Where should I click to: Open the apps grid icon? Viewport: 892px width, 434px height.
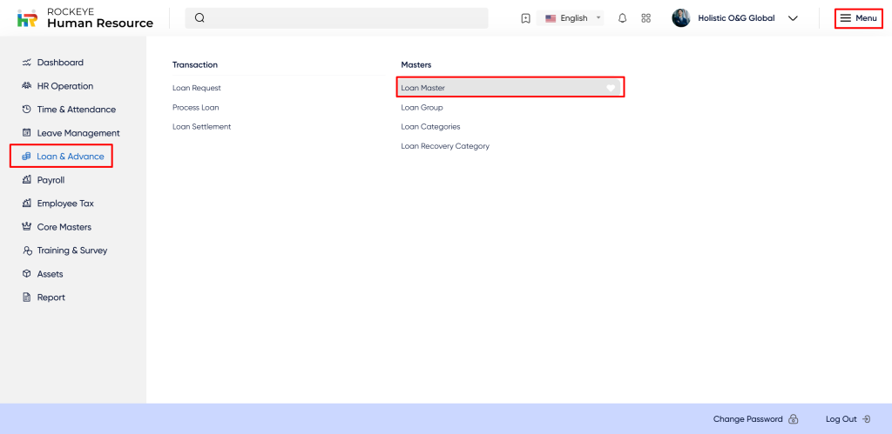[x=645, y=18]
